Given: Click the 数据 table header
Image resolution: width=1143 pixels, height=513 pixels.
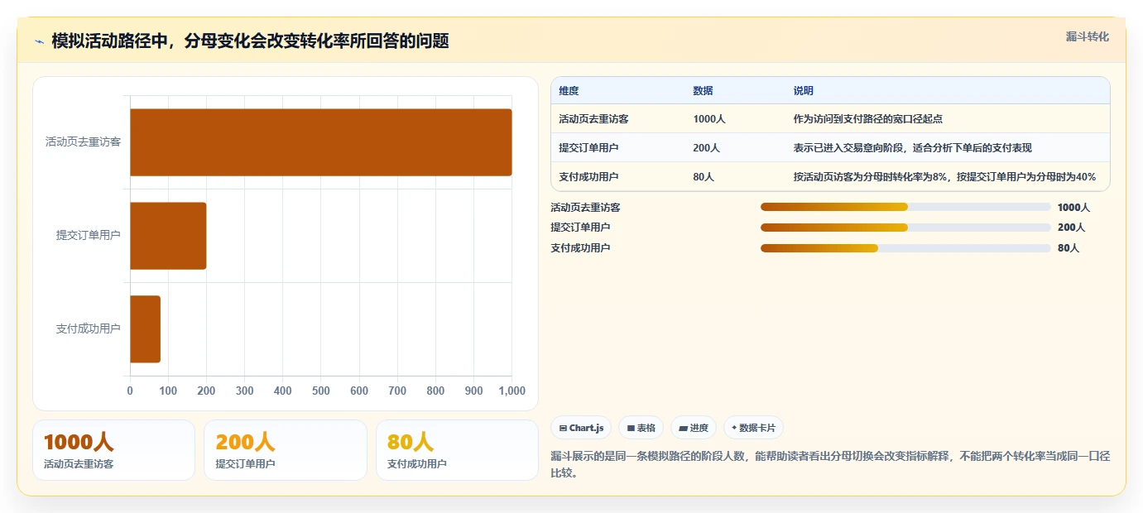Looking at the screenshot, I should 703,91.
